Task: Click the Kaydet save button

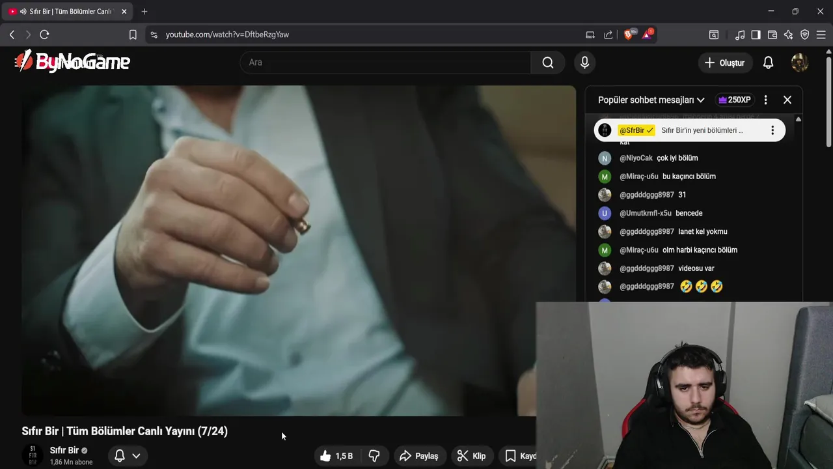Action: point(521,456)
